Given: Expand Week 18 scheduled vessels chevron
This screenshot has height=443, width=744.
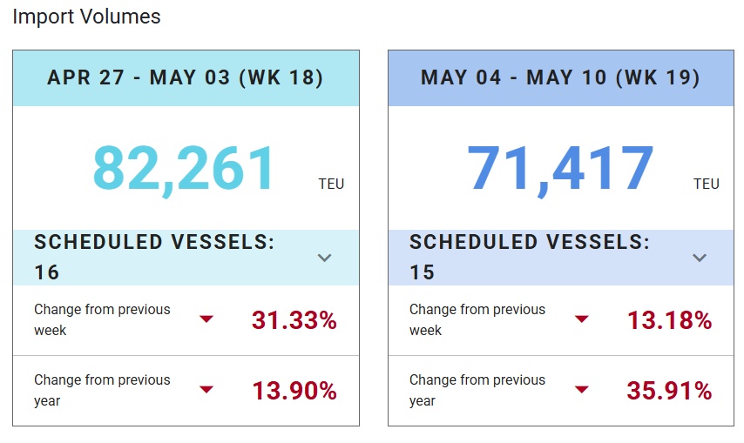Looking at the screenshot, I should click(325, 258).
